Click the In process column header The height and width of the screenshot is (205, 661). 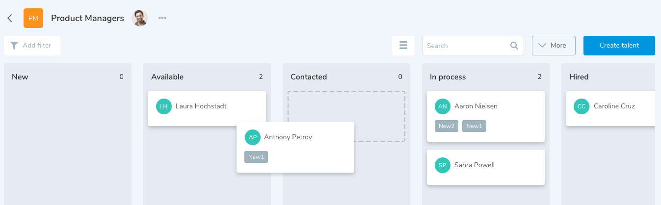pos(448,77)
